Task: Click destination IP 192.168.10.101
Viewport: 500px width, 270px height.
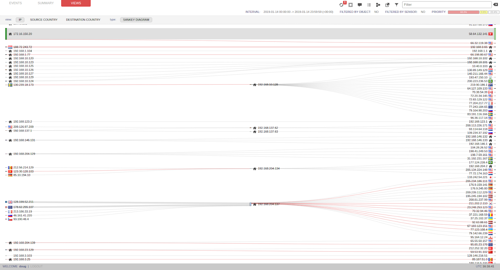Action: point(477,62)
